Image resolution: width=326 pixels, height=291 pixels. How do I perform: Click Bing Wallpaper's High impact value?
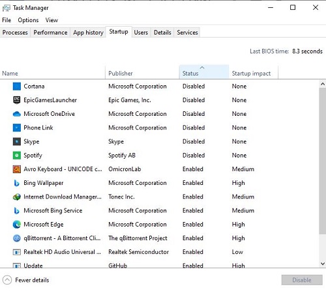pyautogui.click(x=239, y=183)
